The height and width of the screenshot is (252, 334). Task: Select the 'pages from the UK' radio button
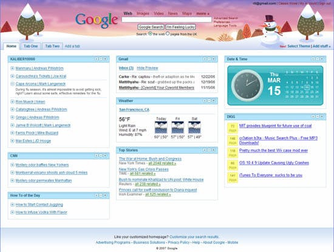tap(168, 33)
